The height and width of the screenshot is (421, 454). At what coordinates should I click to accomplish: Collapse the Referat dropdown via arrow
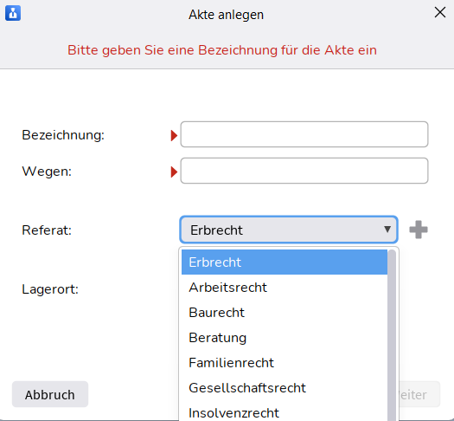[x=387, y=230]
